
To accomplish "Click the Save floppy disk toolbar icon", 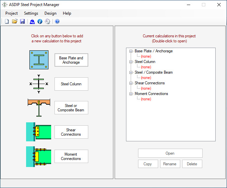I will point(22,22).
